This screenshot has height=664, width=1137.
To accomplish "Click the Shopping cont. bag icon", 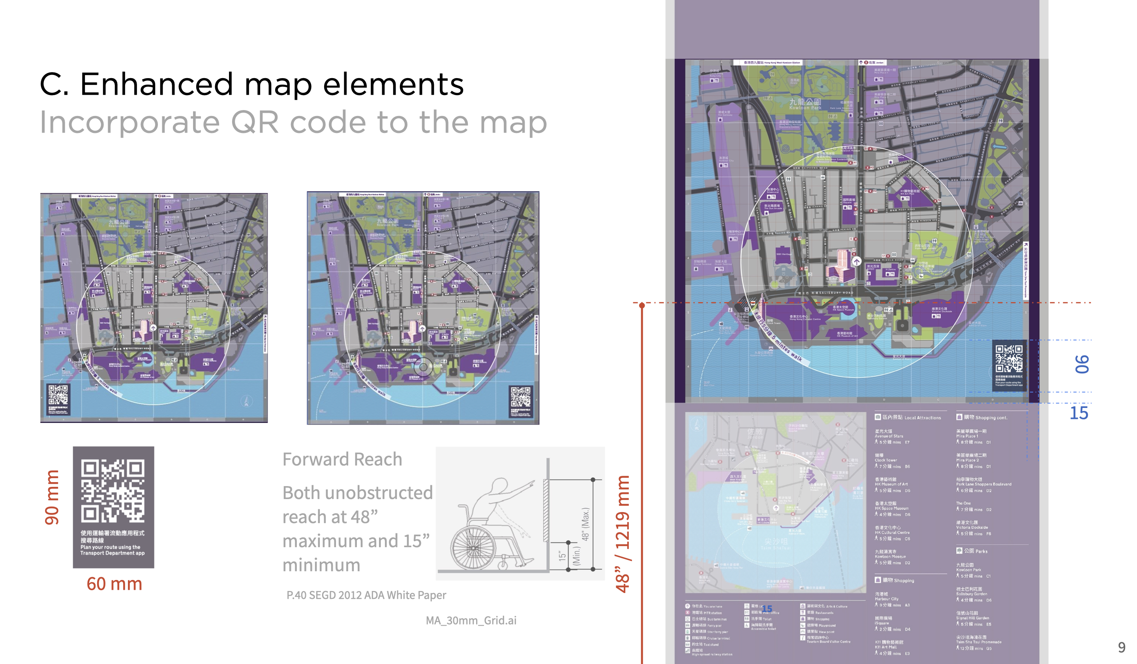I will 959,417.
